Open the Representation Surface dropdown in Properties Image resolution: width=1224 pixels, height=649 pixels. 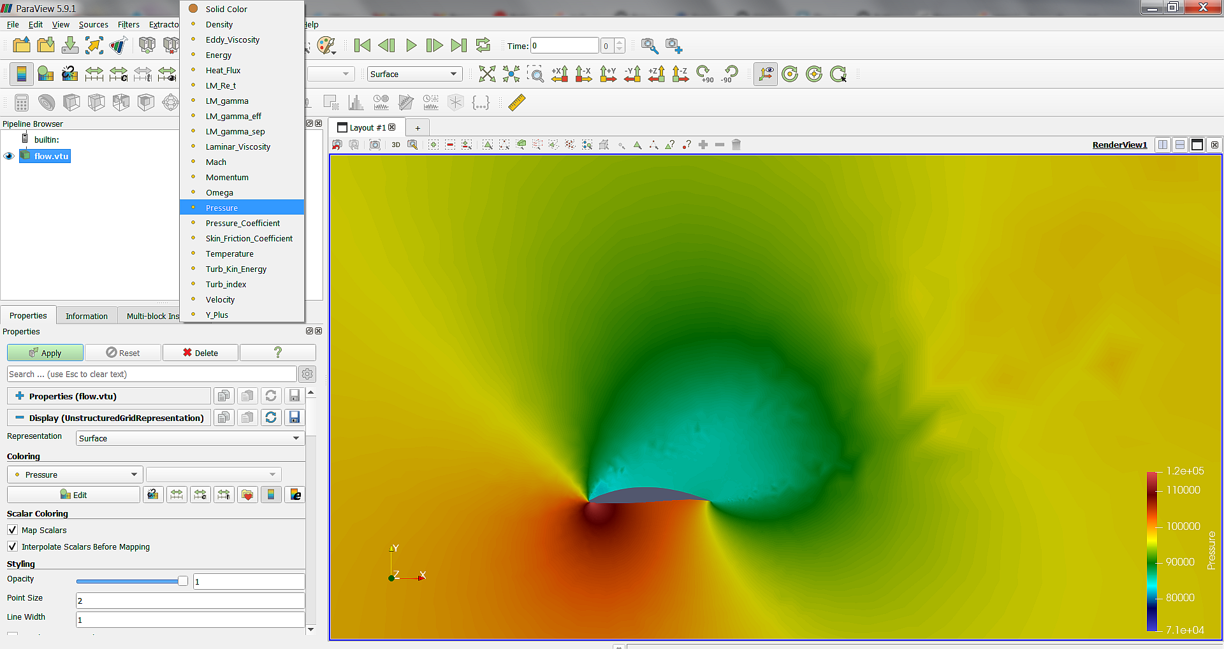pyautogui.click(x=189, y=438)
